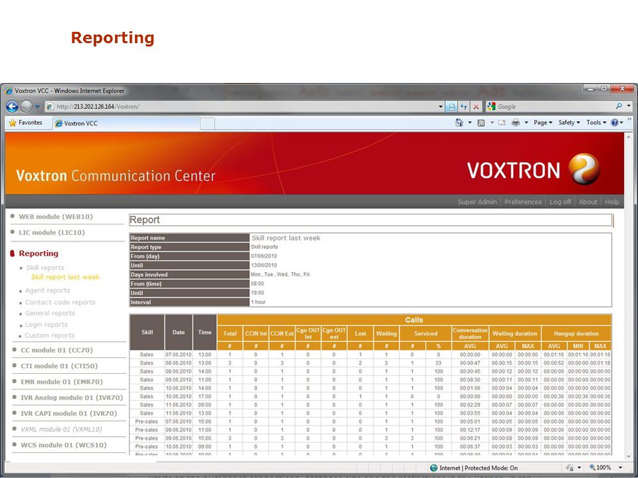638x478 pixels.
Task: Click the RSS feeds icon
Action: tap(481, 122)
